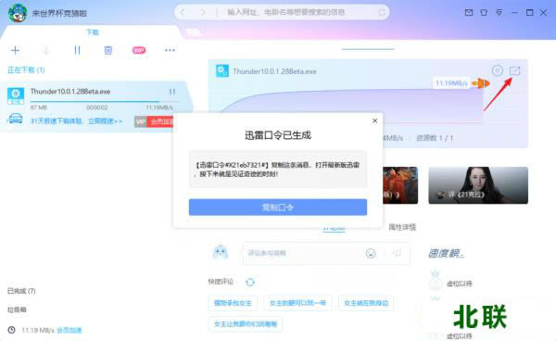Viewport: 556px width, 341px height.
Task: Switch to the 下载 tab
Action: (x=93, y=32)
